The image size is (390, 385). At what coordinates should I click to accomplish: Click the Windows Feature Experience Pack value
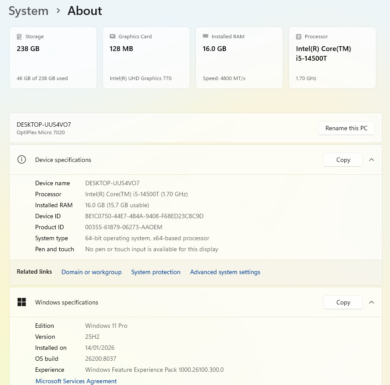pyautogui.click(x=154, y=370)
